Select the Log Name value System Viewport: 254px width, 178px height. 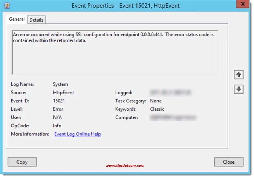tap(60, 84)
